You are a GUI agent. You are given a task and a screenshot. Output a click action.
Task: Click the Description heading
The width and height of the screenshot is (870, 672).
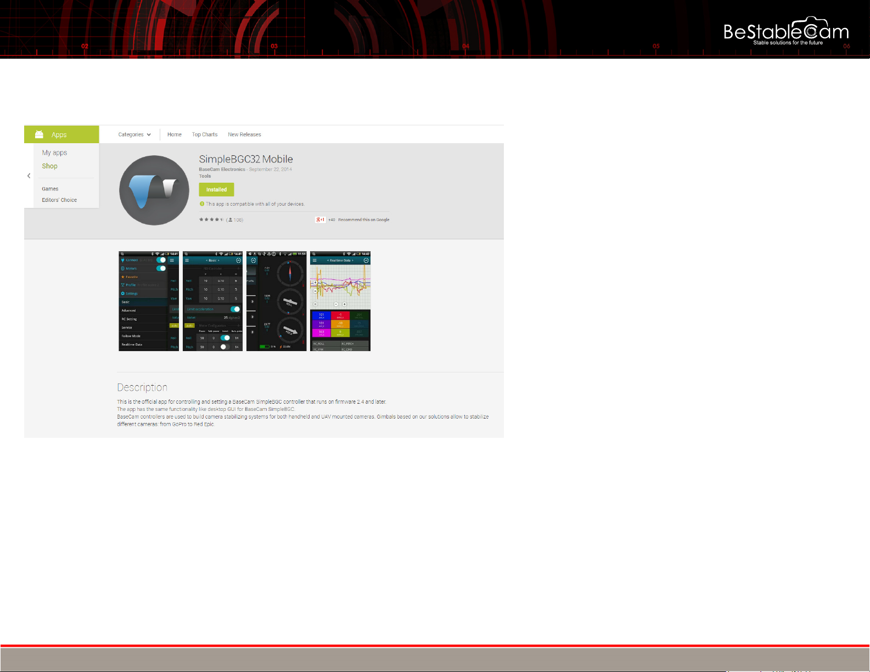click(x=142, y=387)
